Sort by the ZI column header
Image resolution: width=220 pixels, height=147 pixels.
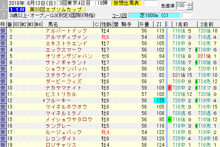coord(159,24)
